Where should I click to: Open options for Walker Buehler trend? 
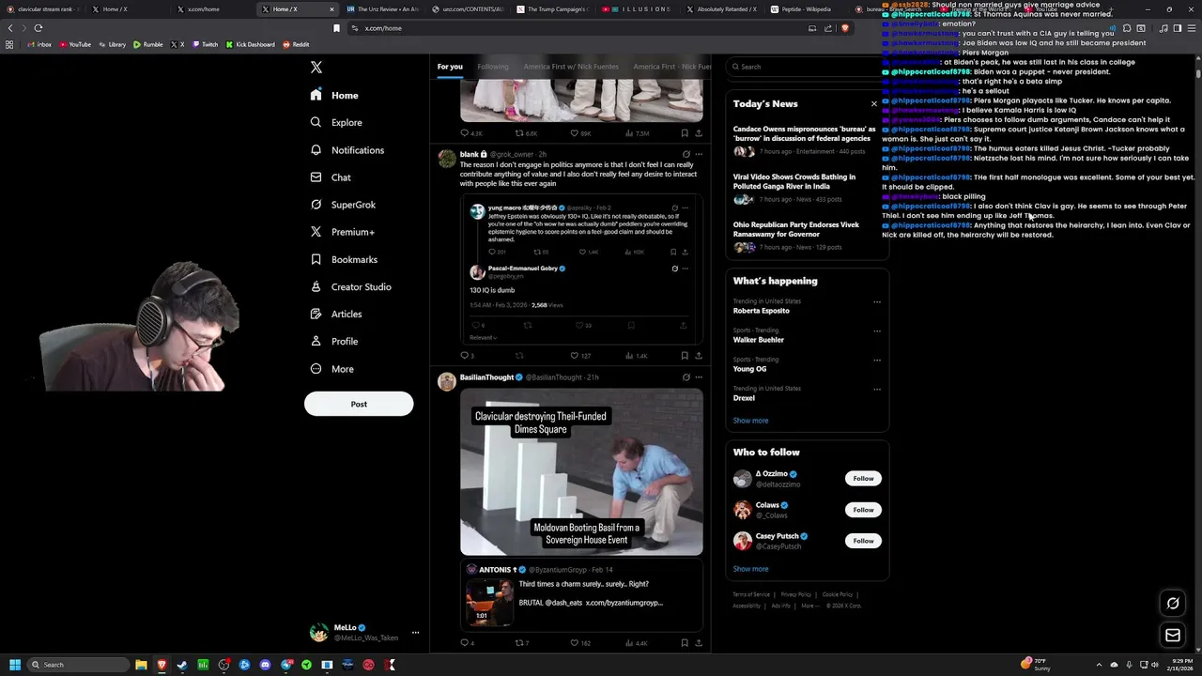click(x=877, y=331)
